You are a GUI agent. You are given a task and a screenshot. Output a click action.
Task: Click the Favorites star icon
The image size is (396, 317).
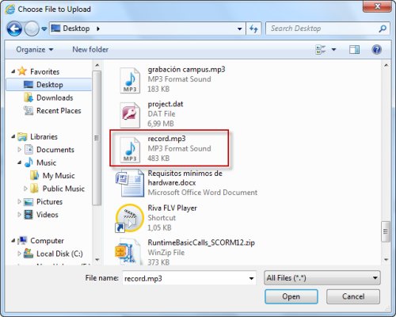(22, 71)
